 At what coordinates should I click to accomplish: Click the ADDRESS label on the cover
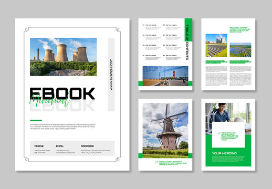click(87, 146)
